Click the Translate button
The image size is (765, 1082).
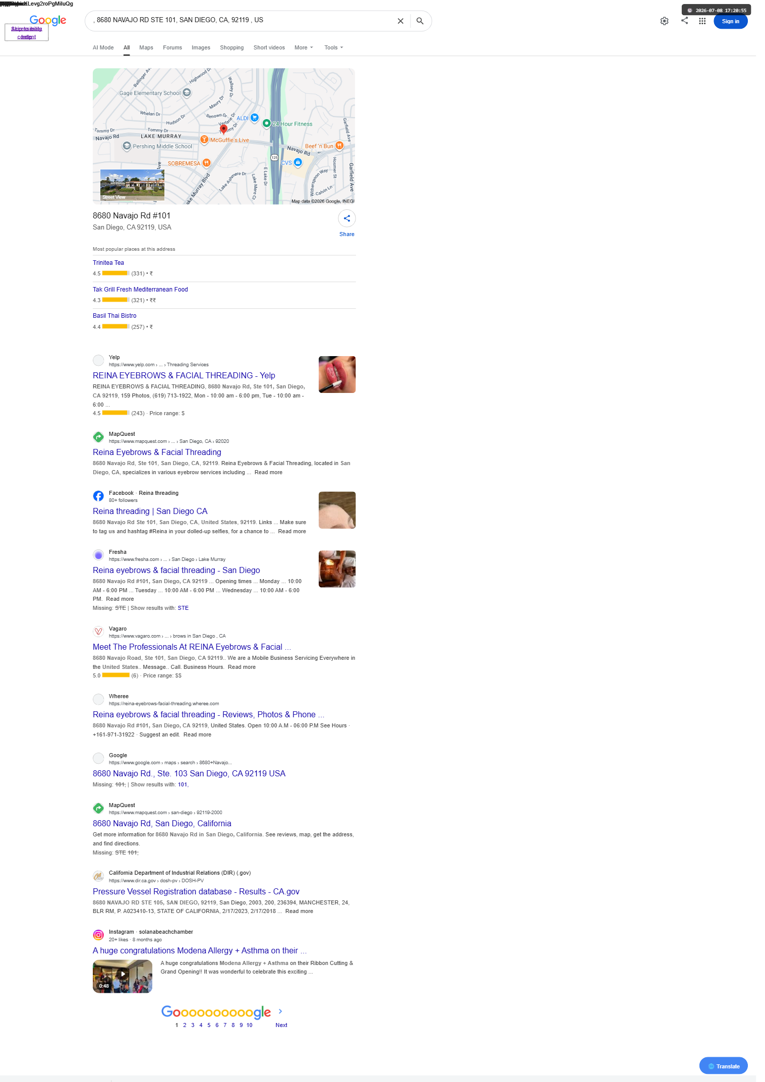point(723,1066)
